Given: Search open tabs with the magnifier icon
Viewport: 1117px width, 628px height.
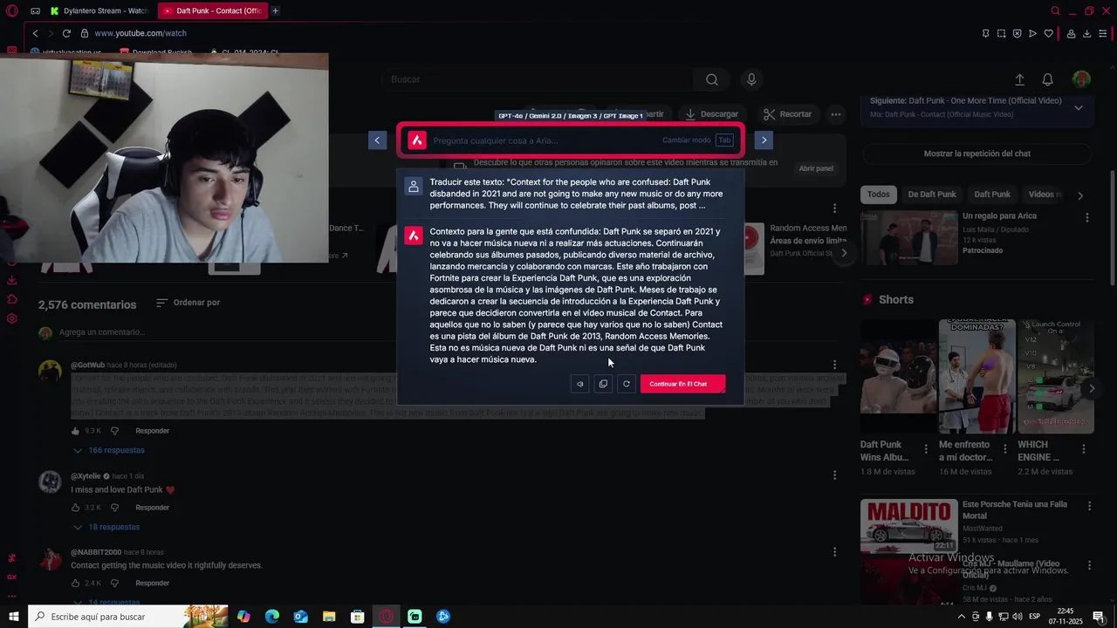Looking at the screenshot, I should (1055, 11).
